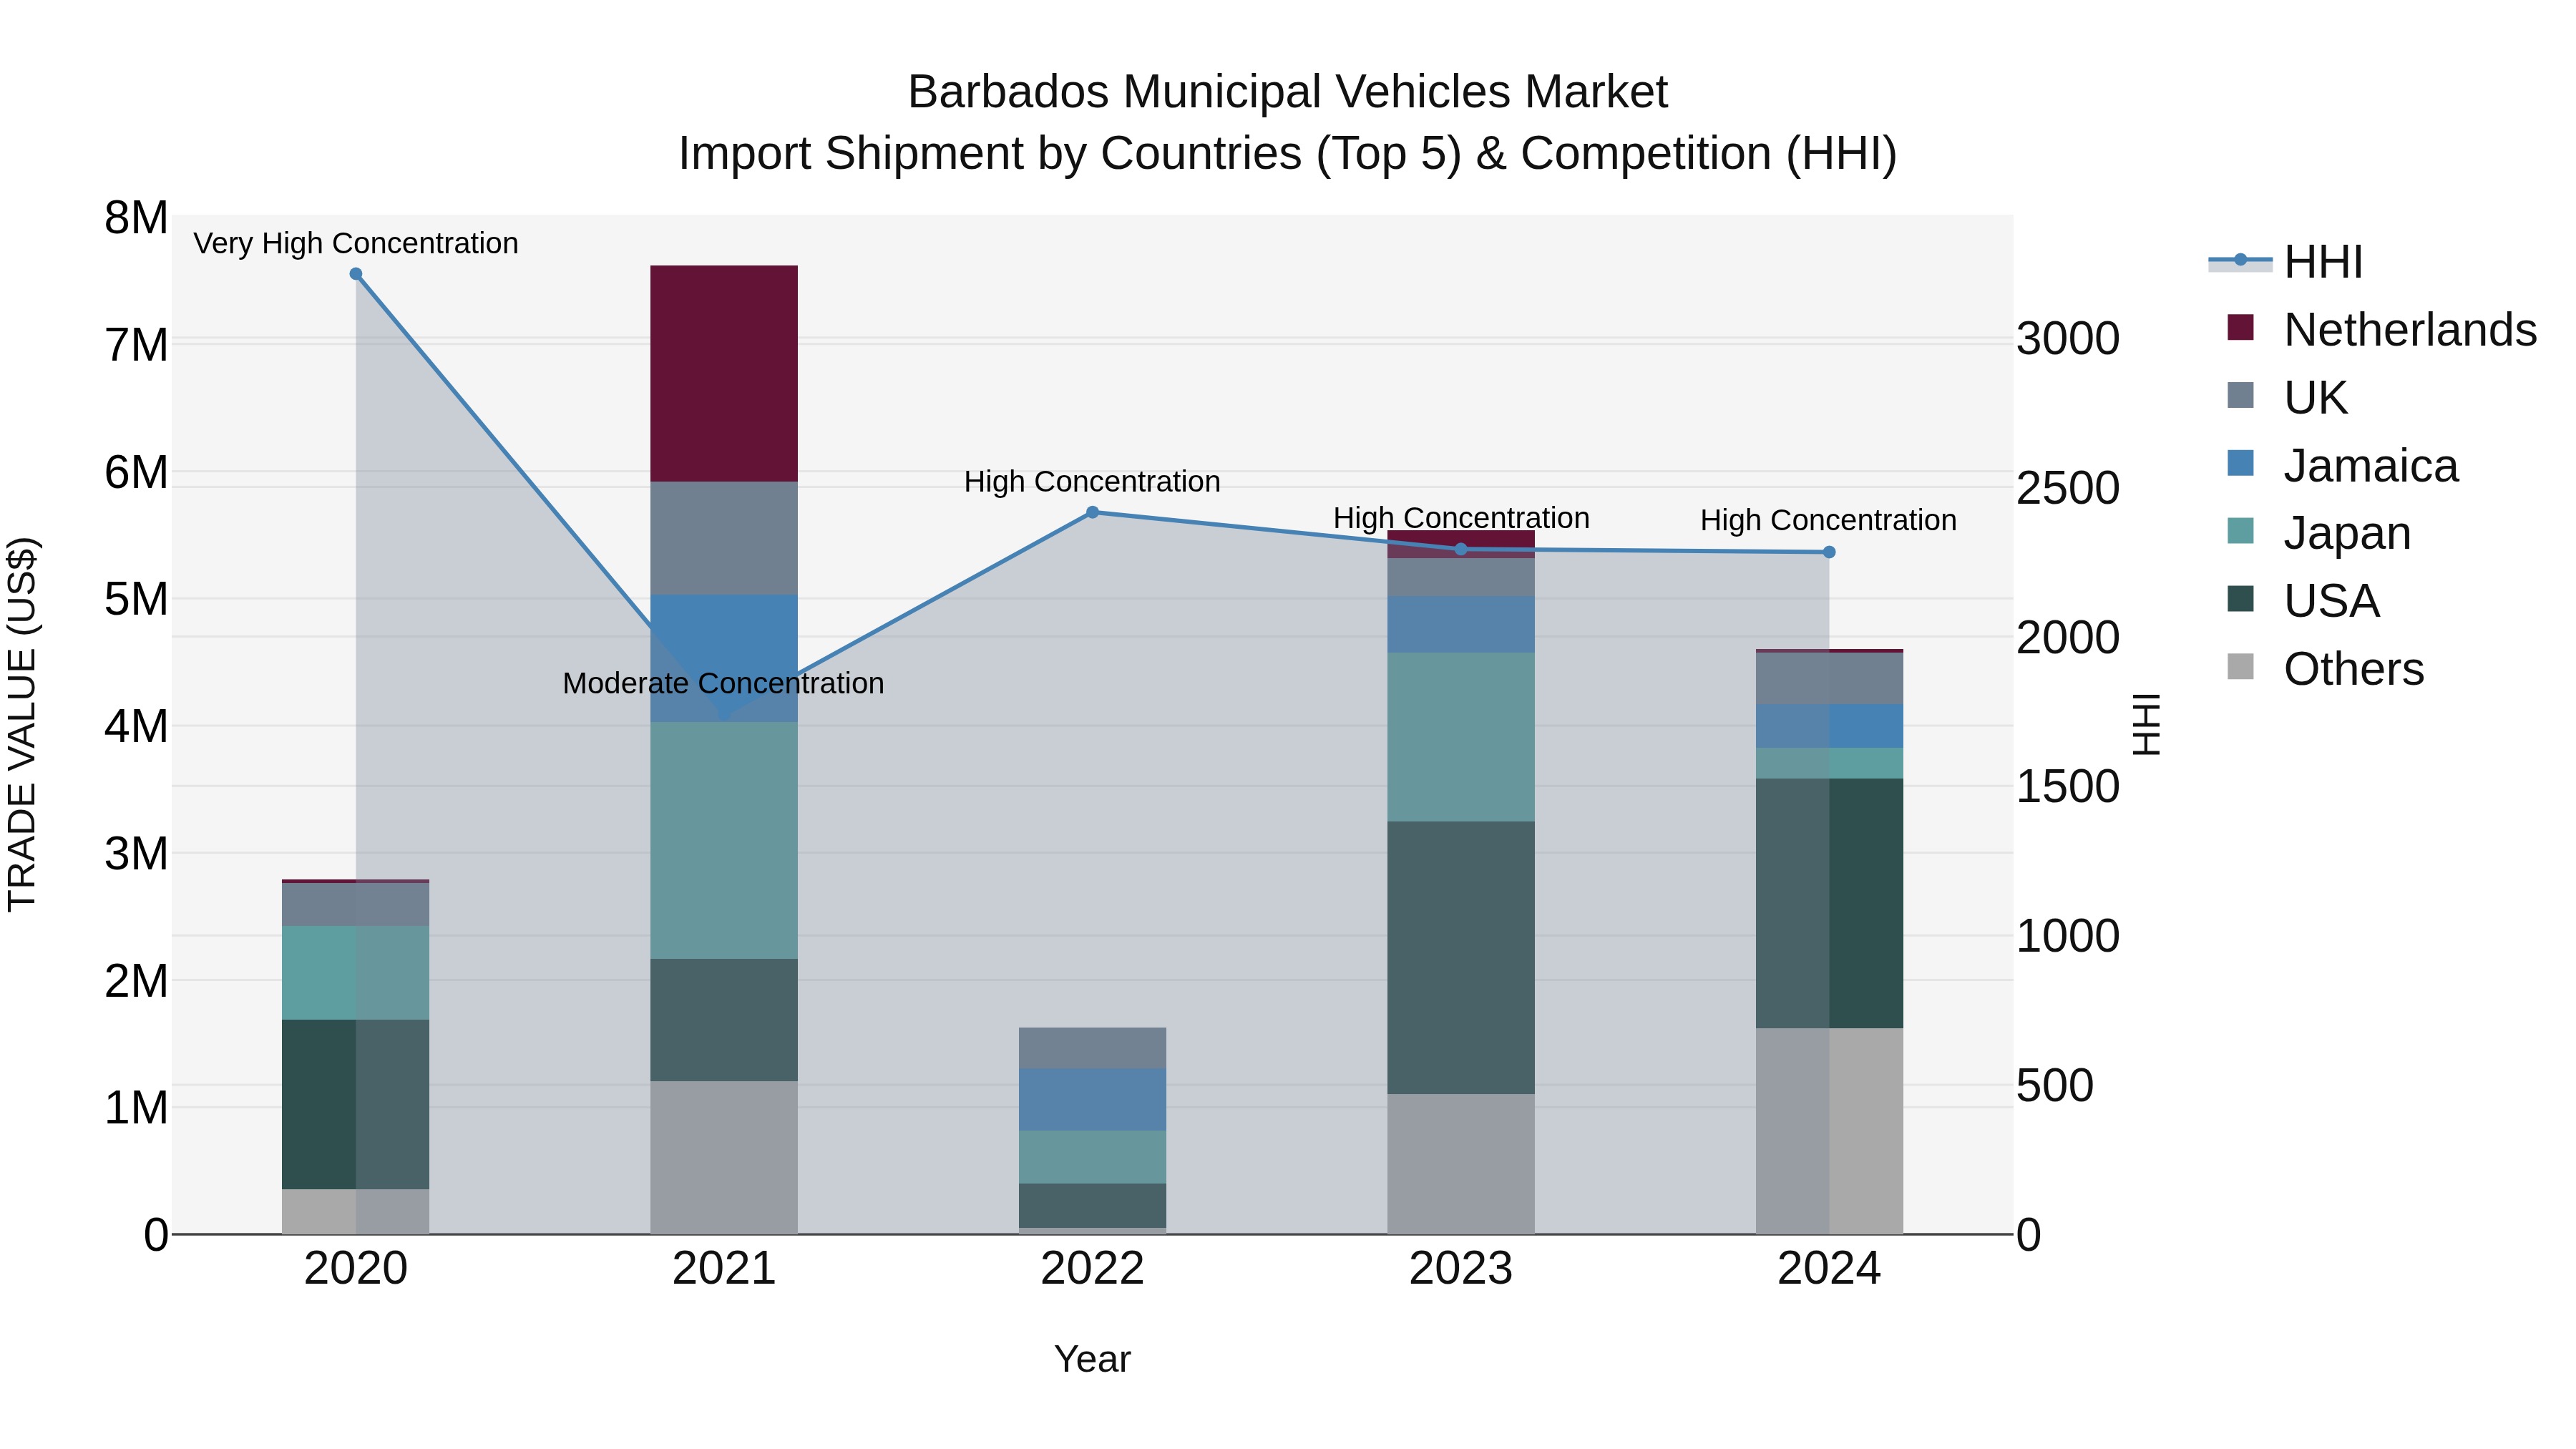Click the 1500 right axis tick label
This screenshot has width=2576, height=1449.
2067,786
